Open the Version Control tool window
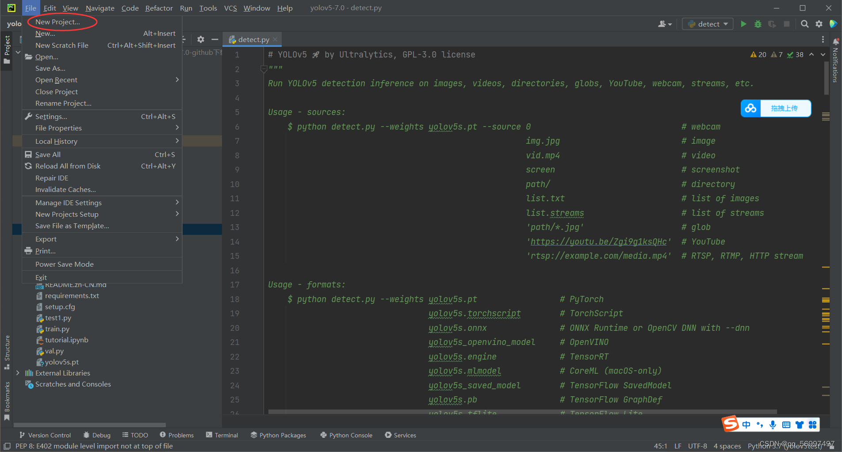The width and height of the screenshot is (842, 452). click(45, 435)
